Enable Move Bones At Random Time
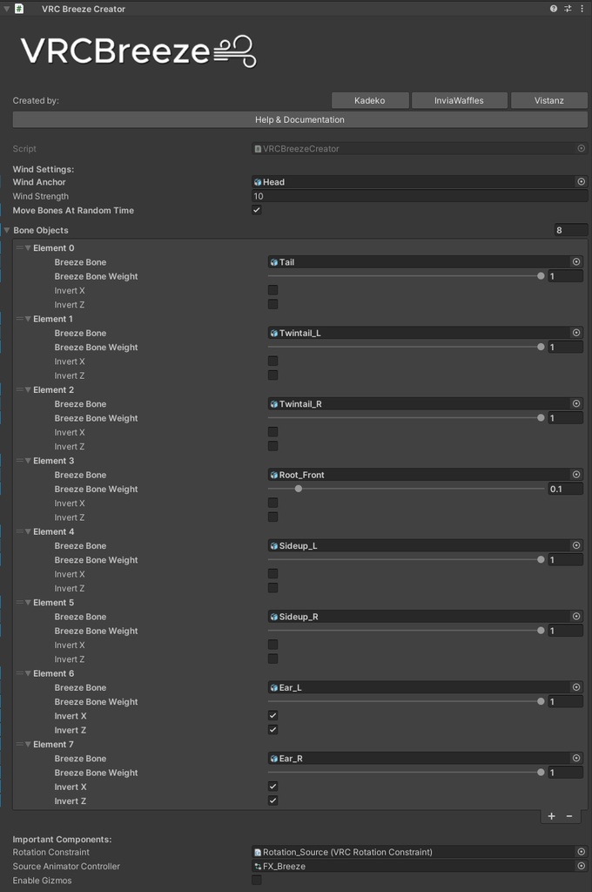This screenshot has width=592, height=892. coord(256,210)
